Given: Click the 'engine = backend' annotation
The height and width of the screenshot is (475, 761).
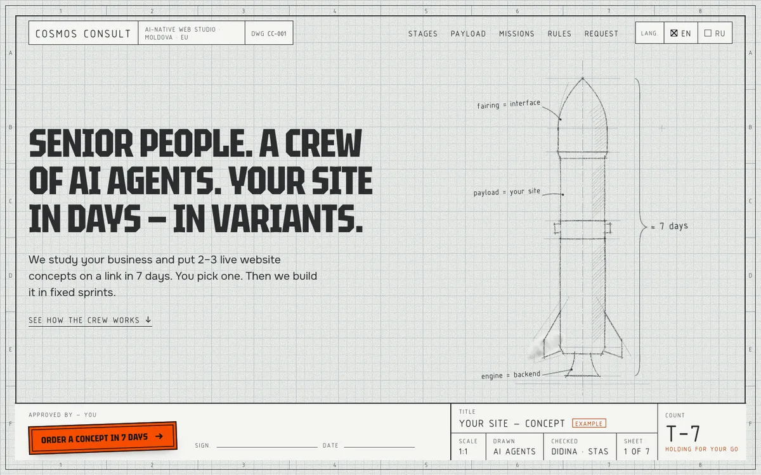Looking at the screenshot, I should pos(511,375).
